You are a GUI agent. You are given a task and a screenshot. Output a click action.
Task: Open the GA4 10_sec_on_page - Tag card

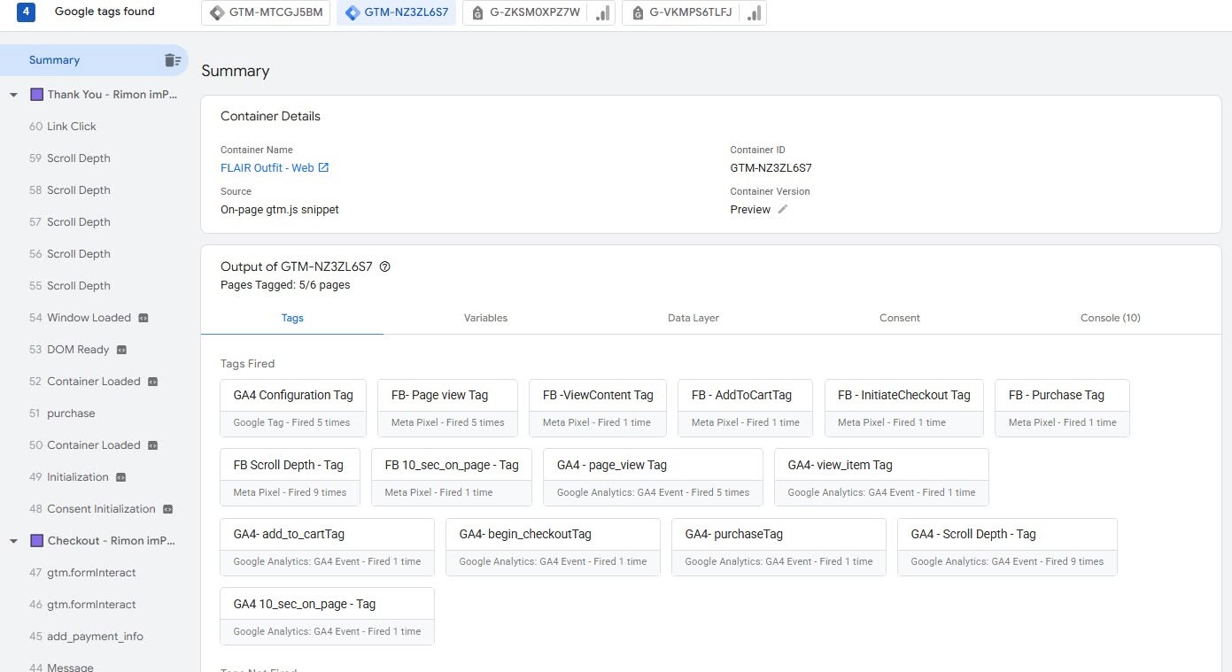click(328, 616)
